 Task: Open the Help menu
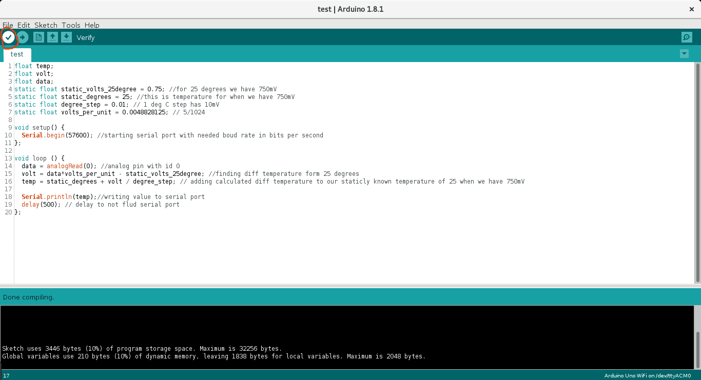(91, 25)
